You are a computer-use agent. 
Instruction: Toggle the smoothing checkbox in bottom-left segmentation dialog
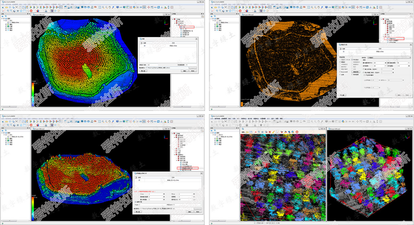[x=135, y=201]
